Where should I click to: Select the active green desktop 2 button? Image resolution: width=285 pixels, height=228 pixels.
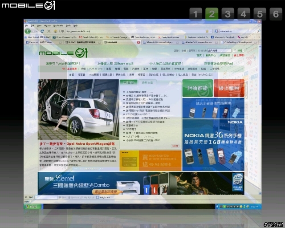pyautogui.click(x=212, y=14)
